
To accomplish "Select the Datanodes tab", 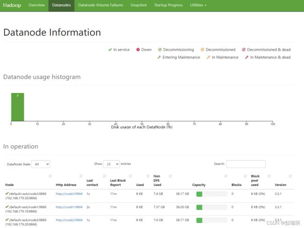I will pos(61,5).
